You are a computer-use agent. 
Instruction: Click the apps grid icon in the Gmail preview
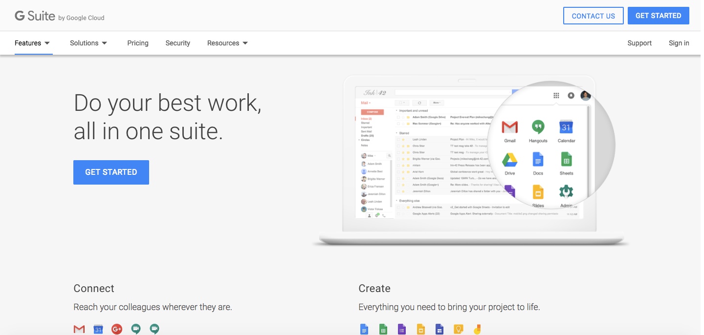click(x=556, y=95)
